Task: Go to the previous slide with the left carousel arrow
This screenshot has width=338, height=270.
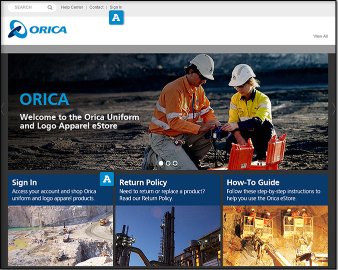Action: [3, 109]
